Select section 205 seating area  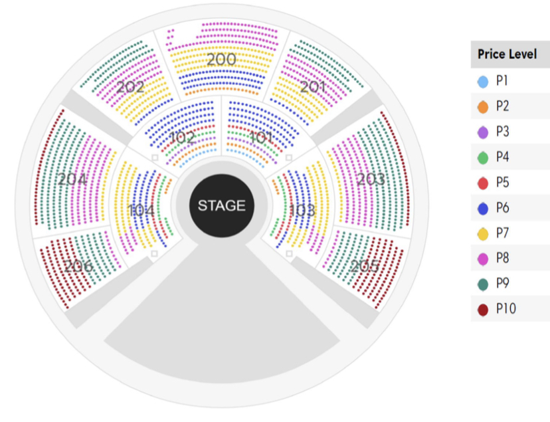tap(365, 266)
